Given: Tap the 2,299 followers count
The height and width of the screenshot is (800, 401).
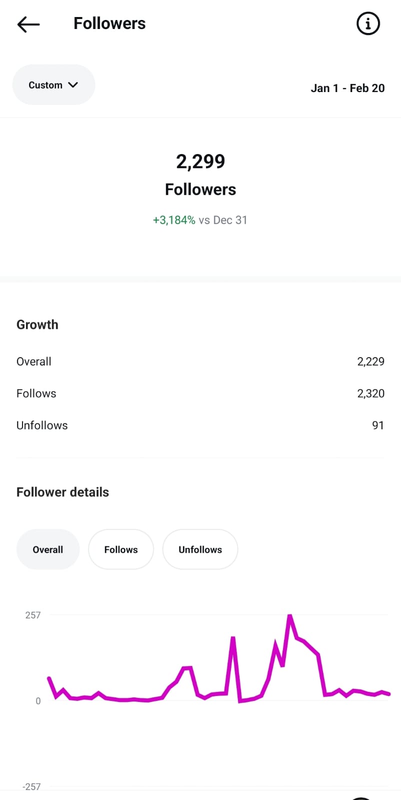Looking at the screenshot, I should pyautogui.click(x=200, y=161).
